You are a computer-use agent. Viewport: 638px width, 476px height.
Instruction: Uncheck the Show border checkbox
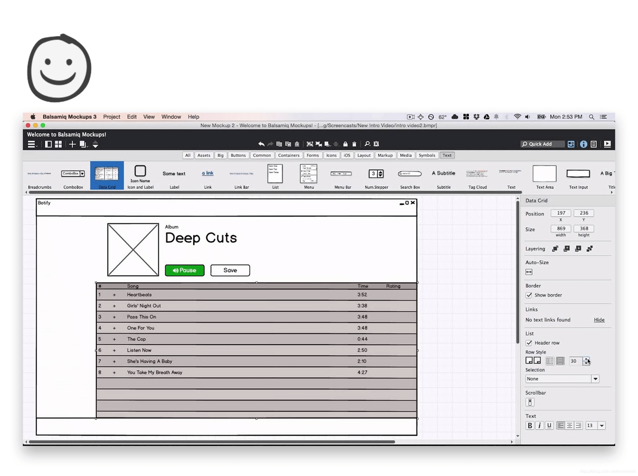529,295
